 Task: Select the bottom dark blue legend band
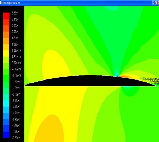point(6,134)
